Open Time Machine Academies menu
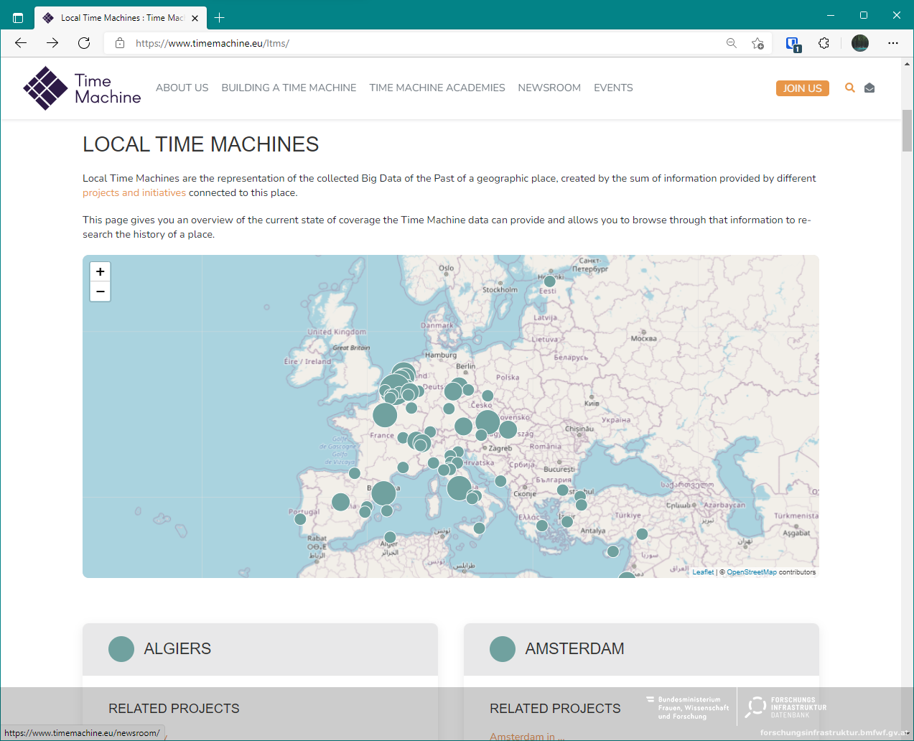914x741 pixels. click(437, 88)
